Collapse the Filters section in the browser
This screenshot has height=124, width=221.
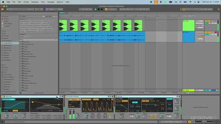[21, 17]
